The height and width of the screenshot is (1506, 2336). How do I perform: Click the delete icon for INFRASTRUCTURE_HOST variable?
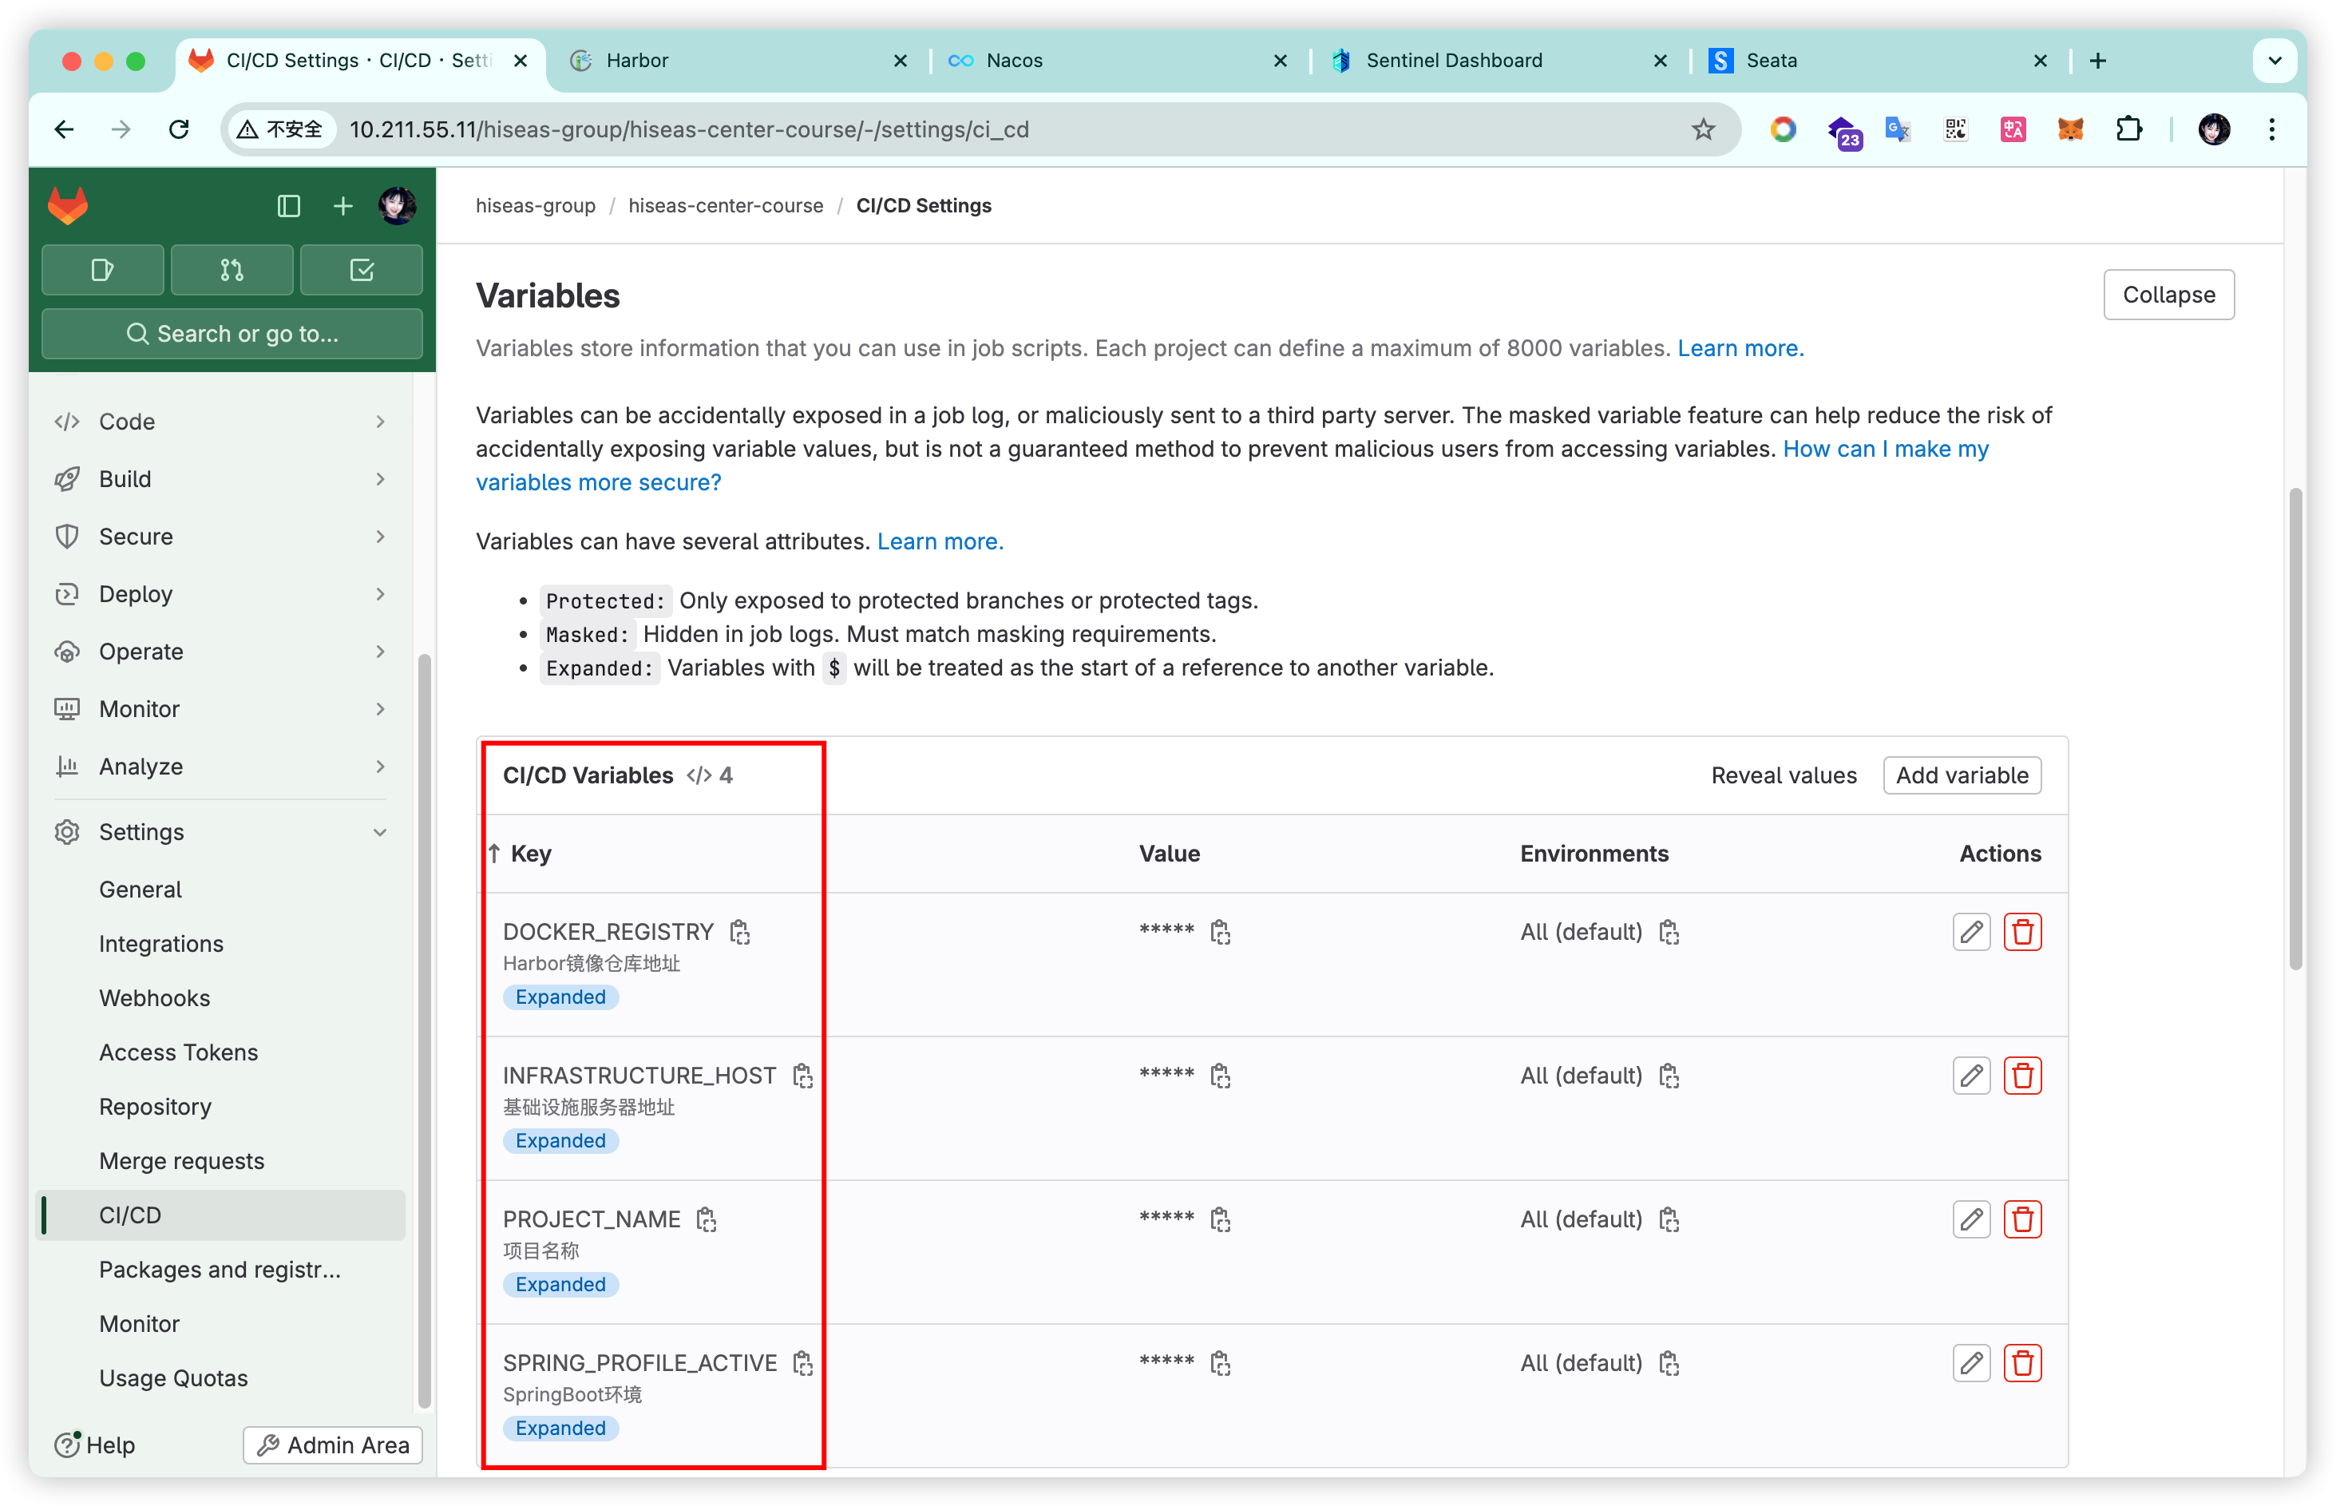coord(2023,1075)
